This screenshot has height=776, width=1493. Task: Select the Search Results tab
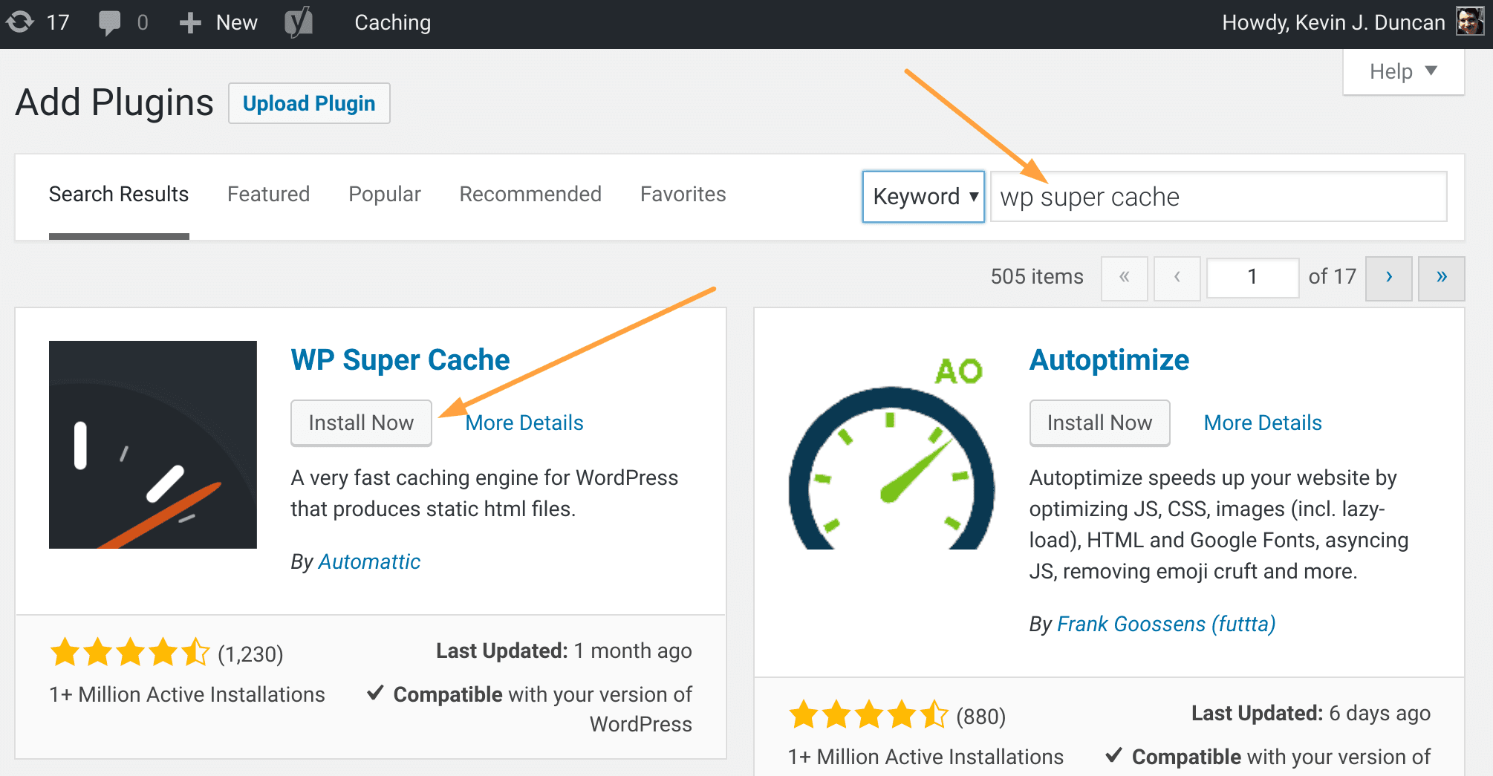[x=119, y=195]
